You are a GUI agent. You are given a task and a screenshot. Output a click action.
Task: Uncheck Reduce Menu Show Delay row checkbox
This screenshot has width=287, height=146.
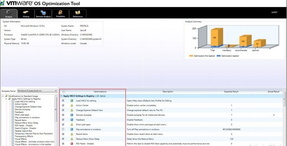pyautogui.click(x=63, y=139)
